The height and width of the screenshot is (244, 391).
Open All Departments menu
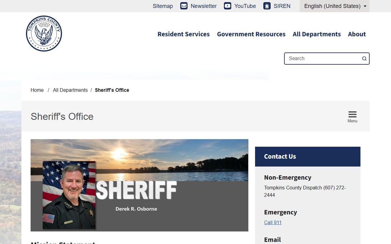(x=317, y=34)
